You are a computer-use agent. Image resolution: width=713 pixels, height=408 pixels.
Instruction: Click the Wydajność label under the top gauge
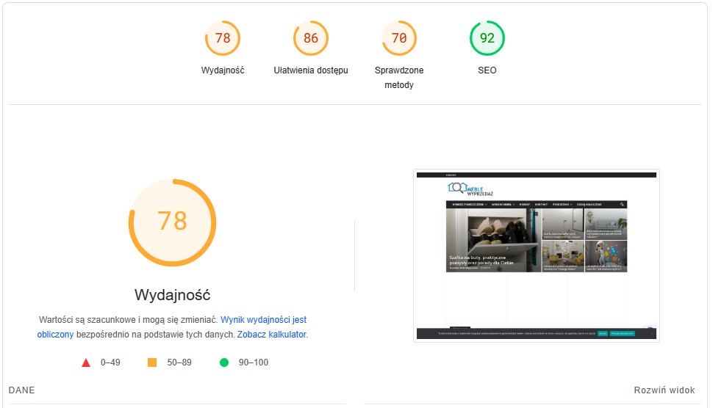click(x=223, y=70)
